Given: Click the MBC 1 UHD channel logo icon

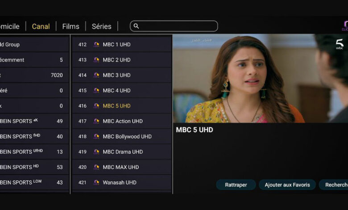Looking at the screenshot, I should coord(96,44).
